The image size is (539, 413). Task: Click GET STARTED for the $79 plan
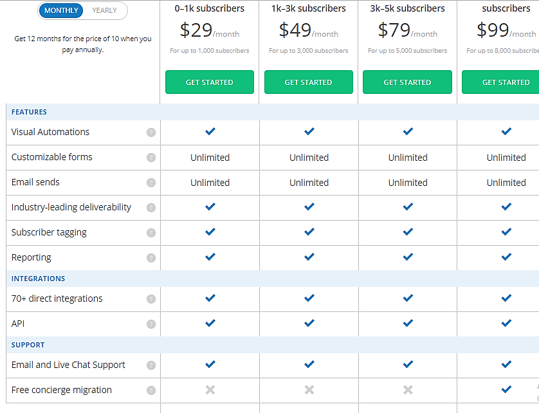coord(407,82)
